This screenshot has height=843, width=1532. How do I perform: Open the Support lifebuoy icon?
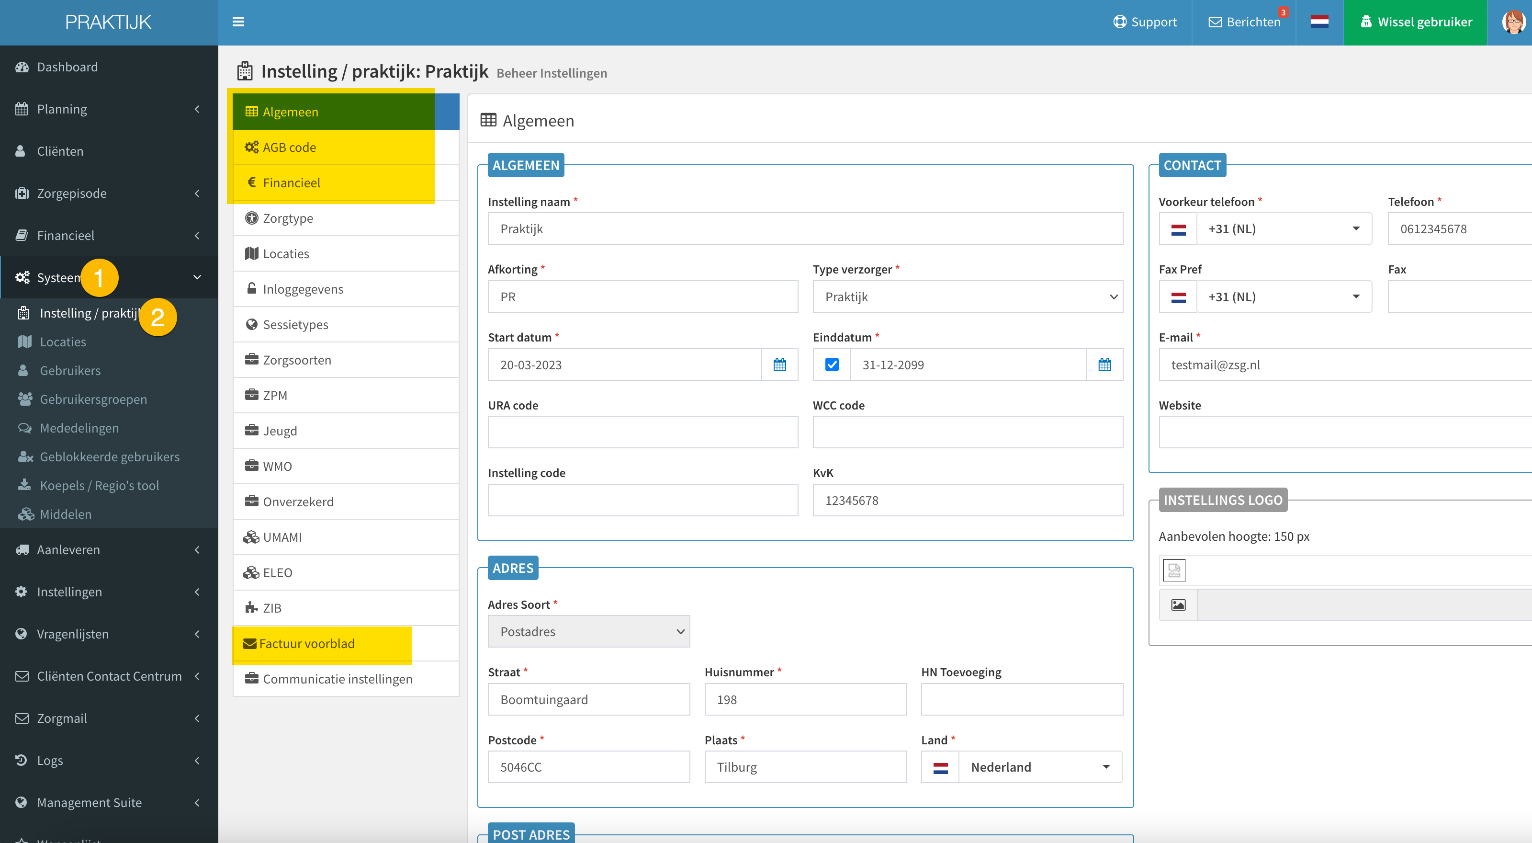1120,22
